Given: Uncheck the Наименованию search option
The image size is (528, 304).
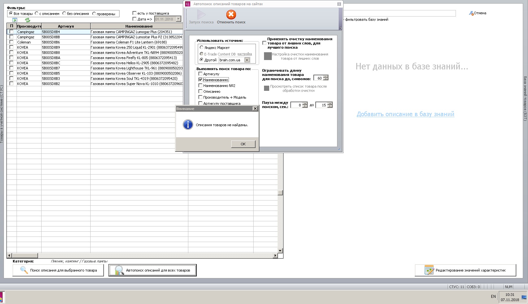Looking at the screenshot, I should [x=200, y=79].
